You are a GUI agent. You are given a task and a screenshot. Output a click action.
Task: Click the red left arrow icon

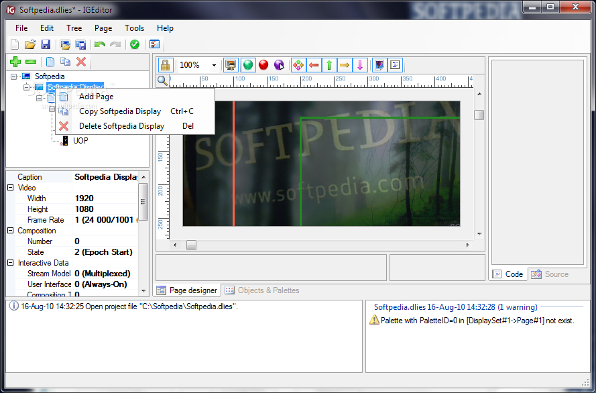314,65
